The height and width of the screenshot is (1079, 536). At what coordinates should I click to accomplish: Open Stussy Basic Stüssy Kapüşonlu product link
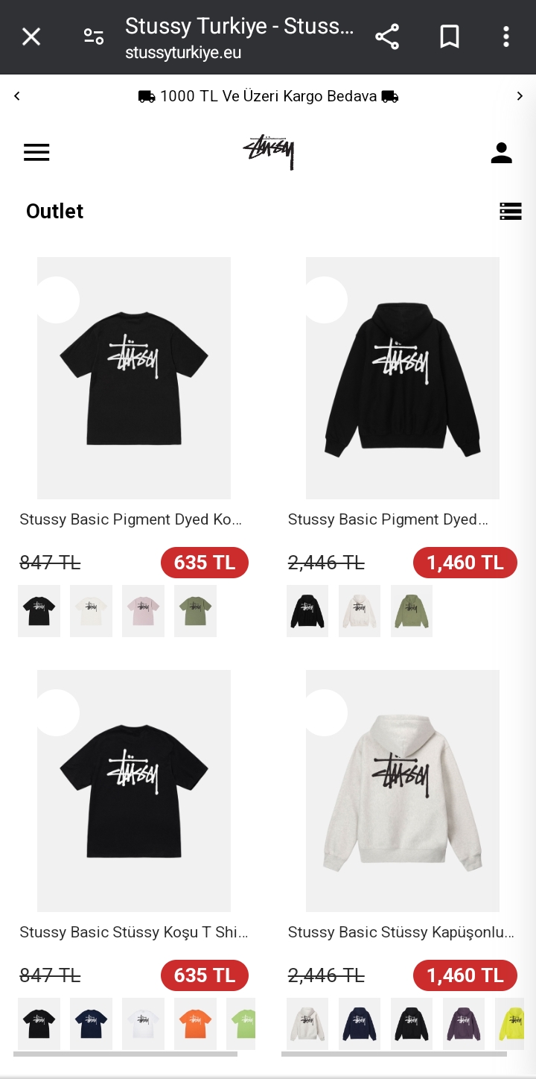click(401, 932)
